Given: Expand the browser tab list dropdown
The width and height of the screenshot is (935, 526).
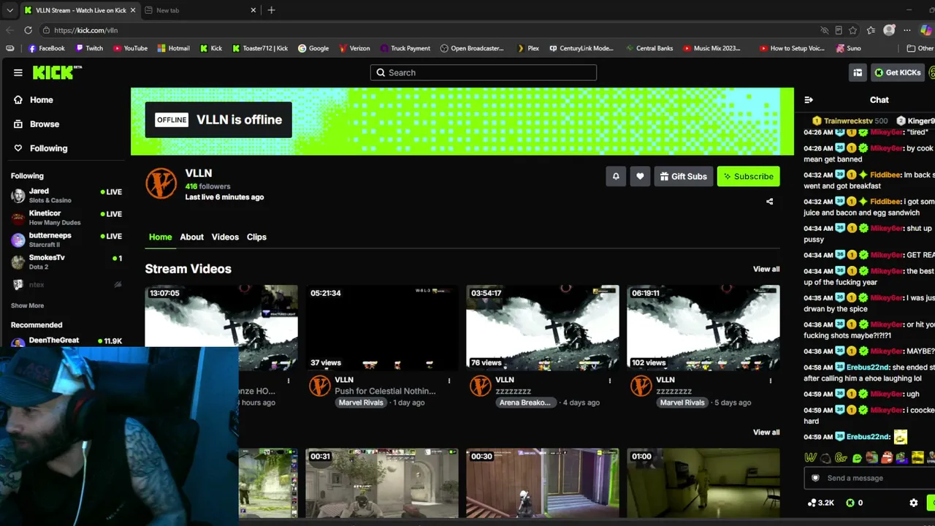Looking at the screenshot, I should tap(9, 10).
